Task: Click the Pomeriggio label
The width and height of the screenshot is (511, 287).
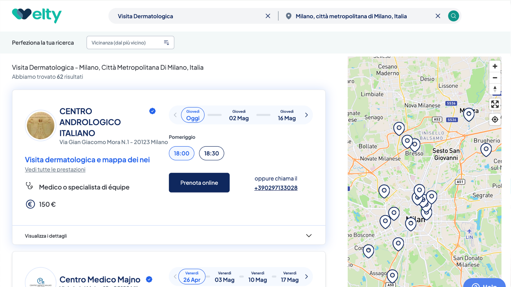Action: pyautogui.click(x=182, y=137)
